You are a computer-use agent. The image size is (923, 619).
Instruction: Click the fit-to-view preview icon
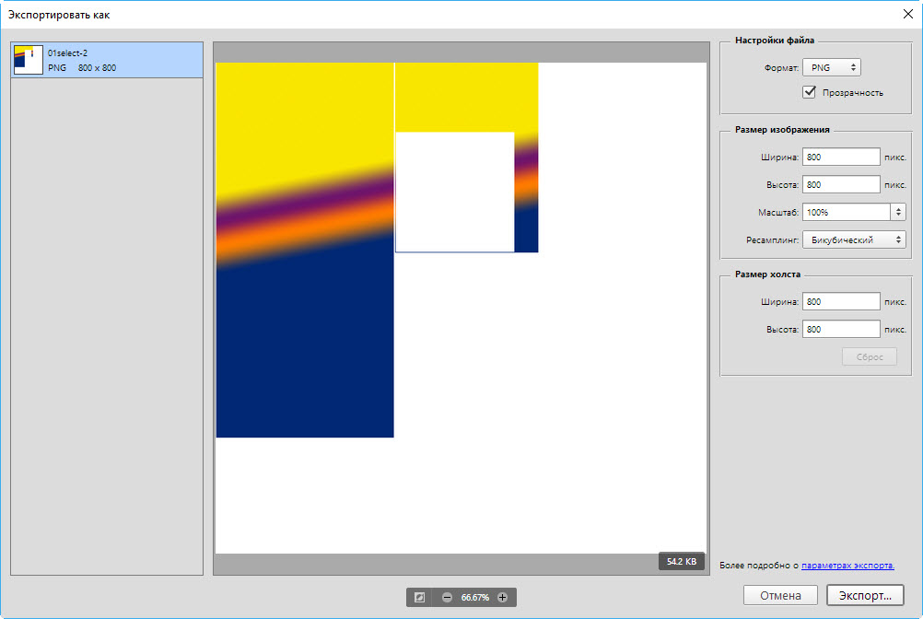point(419,597)
